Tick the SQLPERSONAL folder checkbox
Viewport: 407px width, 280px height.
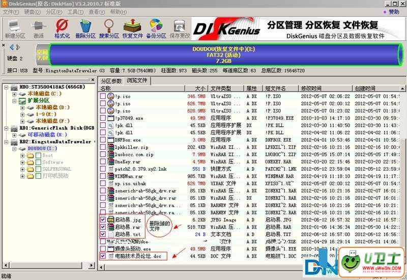point(38,169)
